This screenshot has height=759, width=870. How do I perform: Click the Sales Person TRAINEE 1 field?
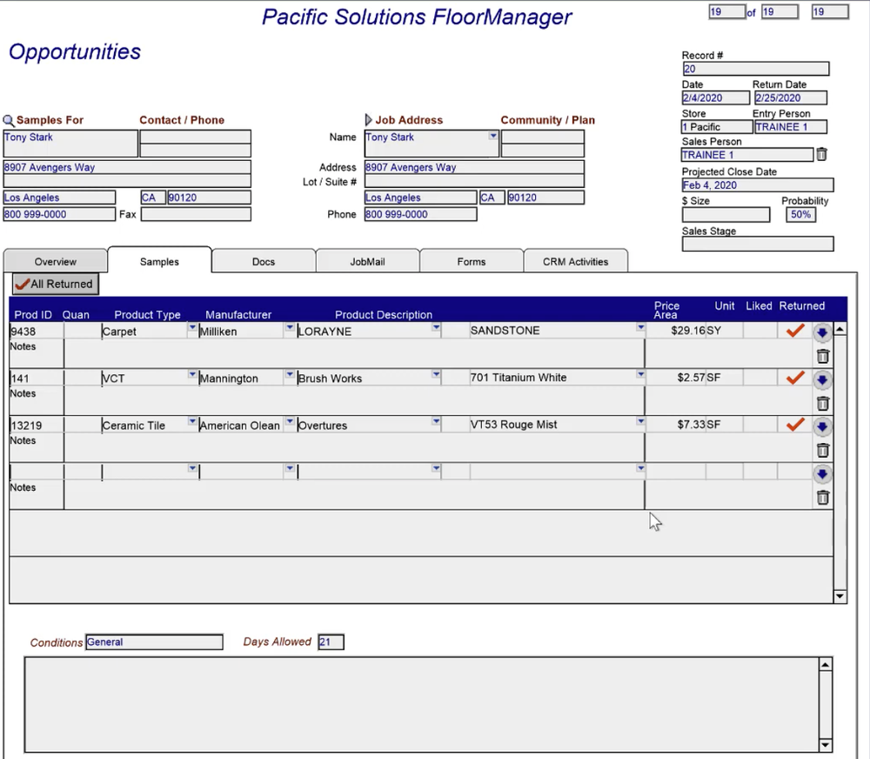click(746, 155)
